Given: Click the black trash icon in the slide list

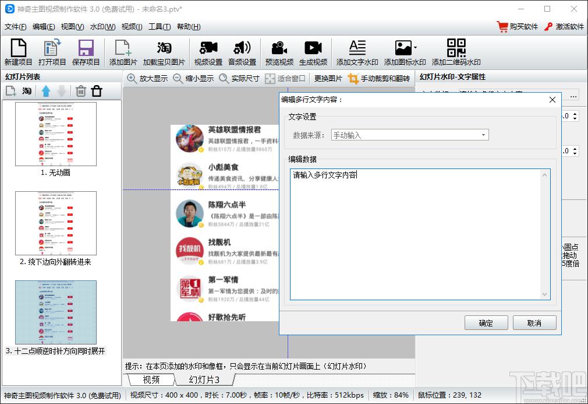Looking at the screenshot, I should [97, 91].
